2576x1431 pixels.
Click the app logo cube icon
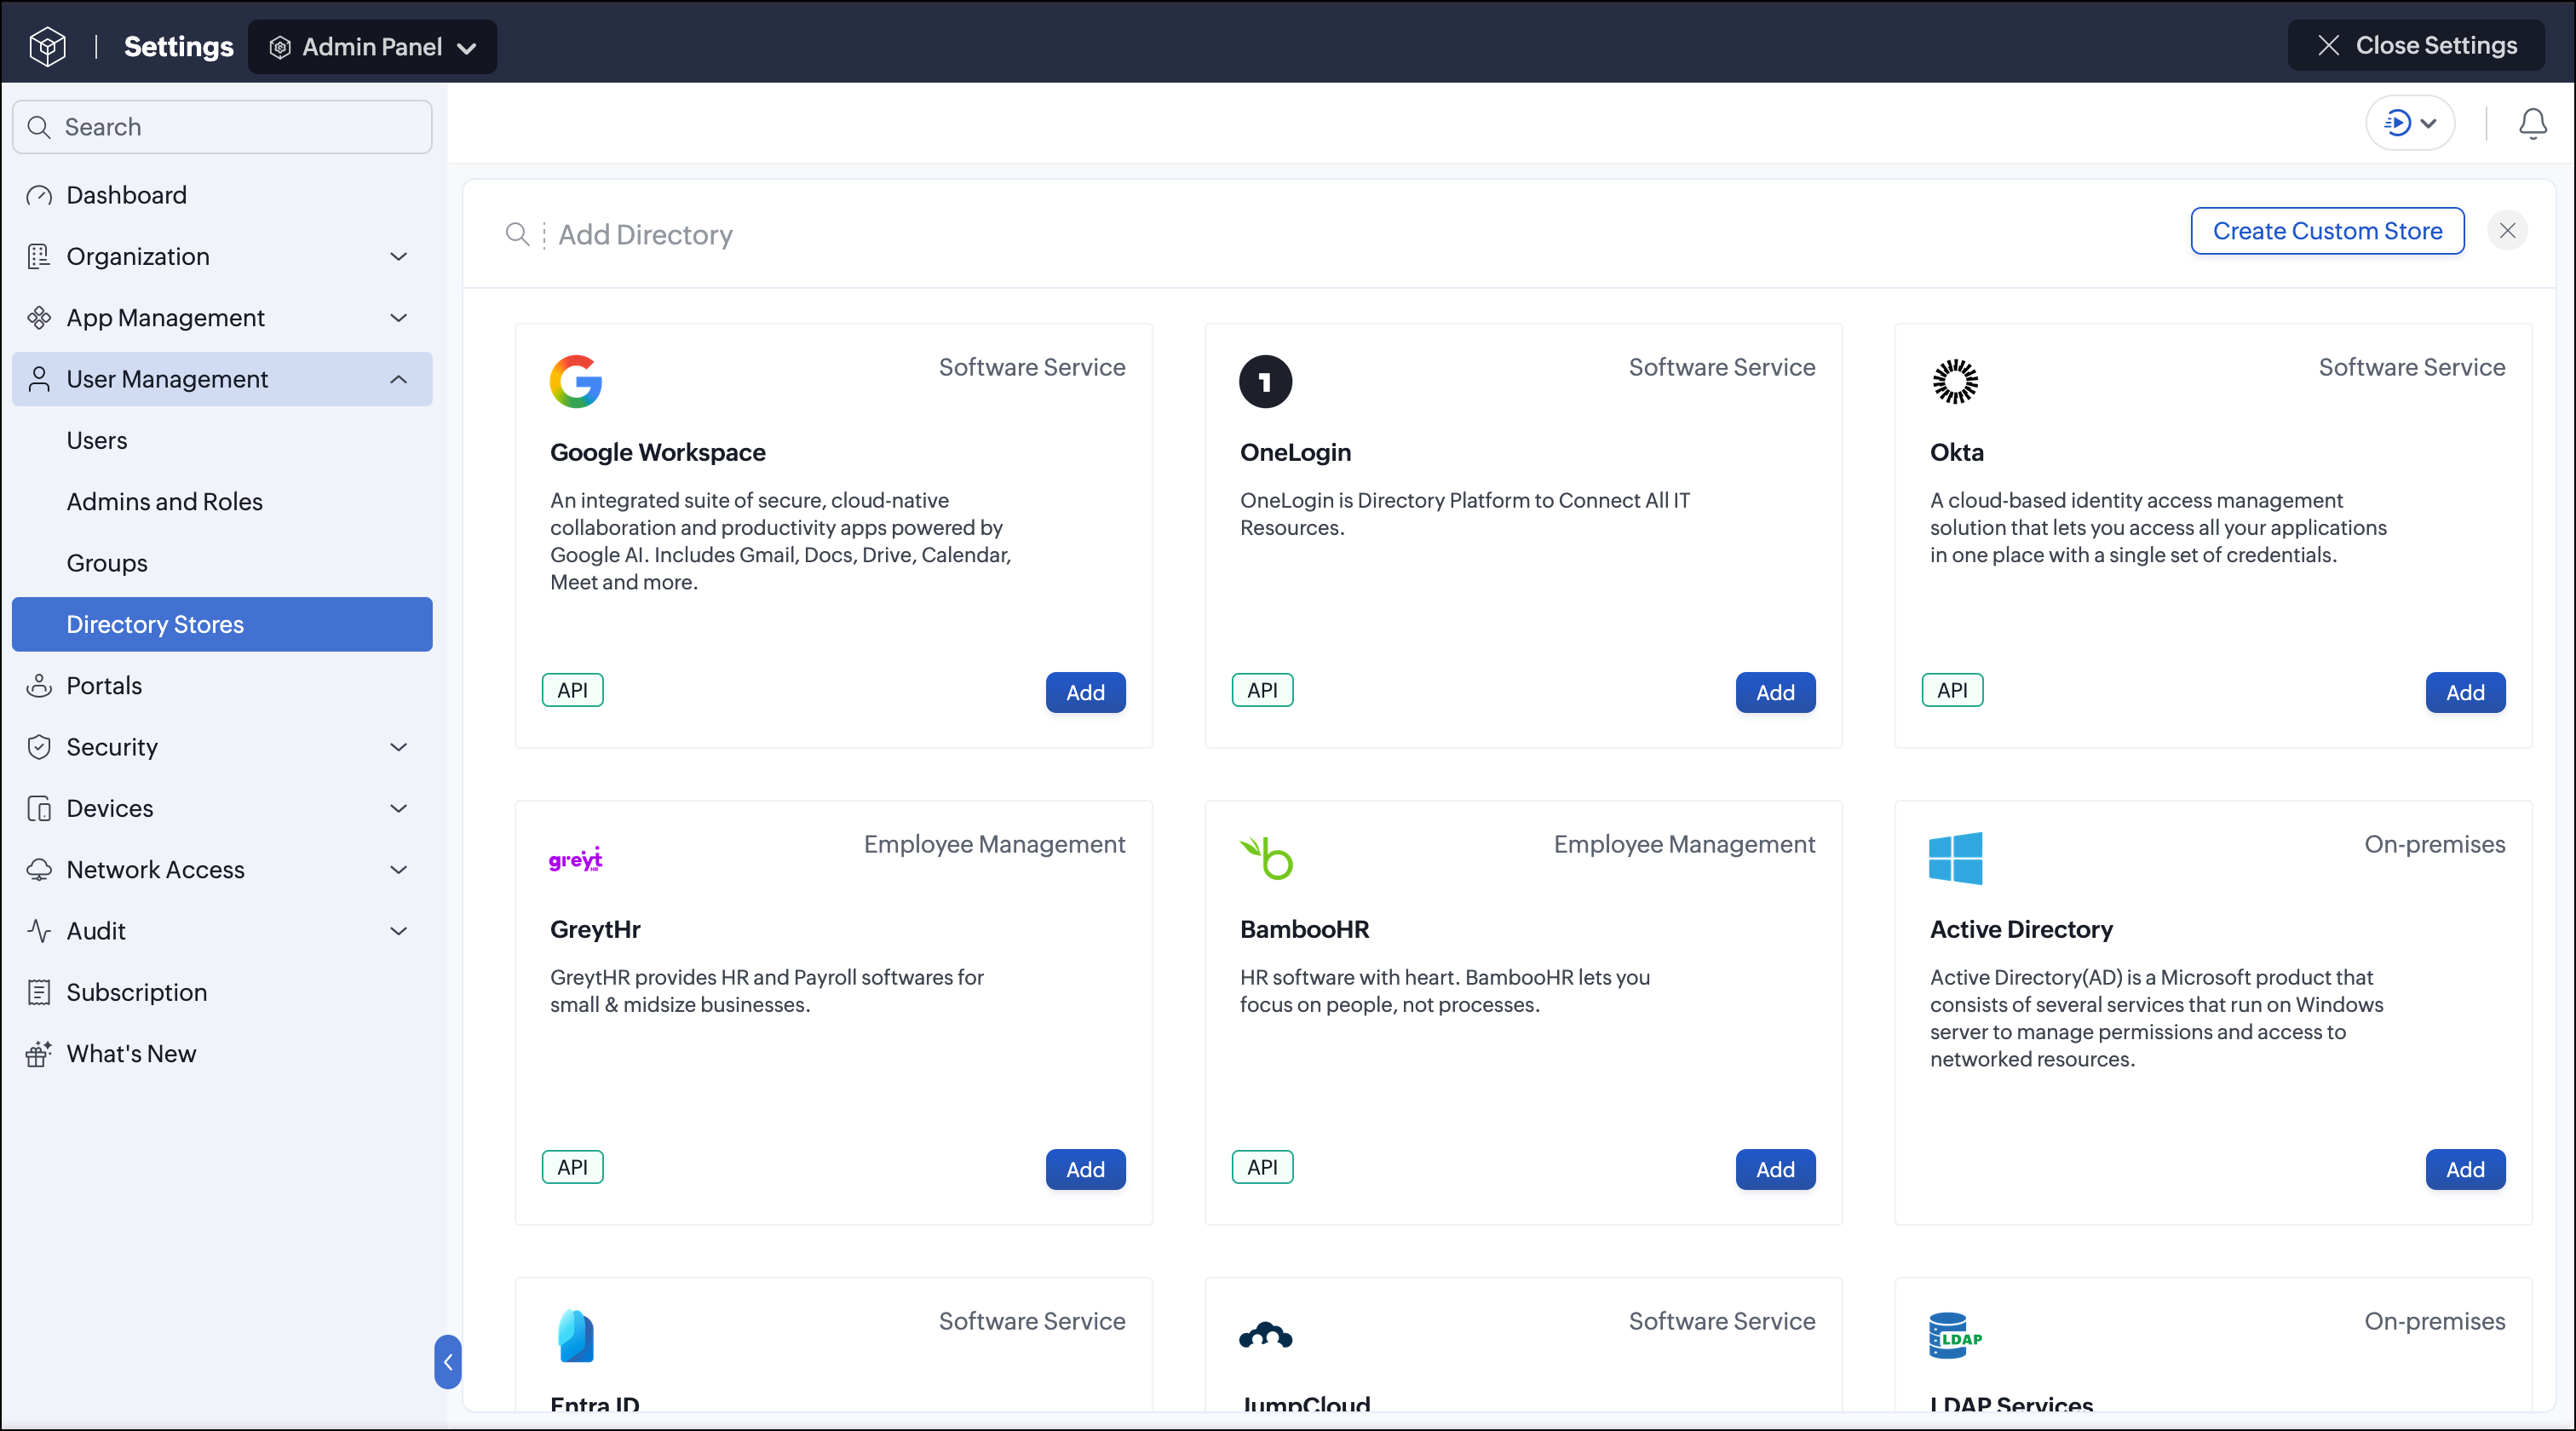tap(47, 46)
